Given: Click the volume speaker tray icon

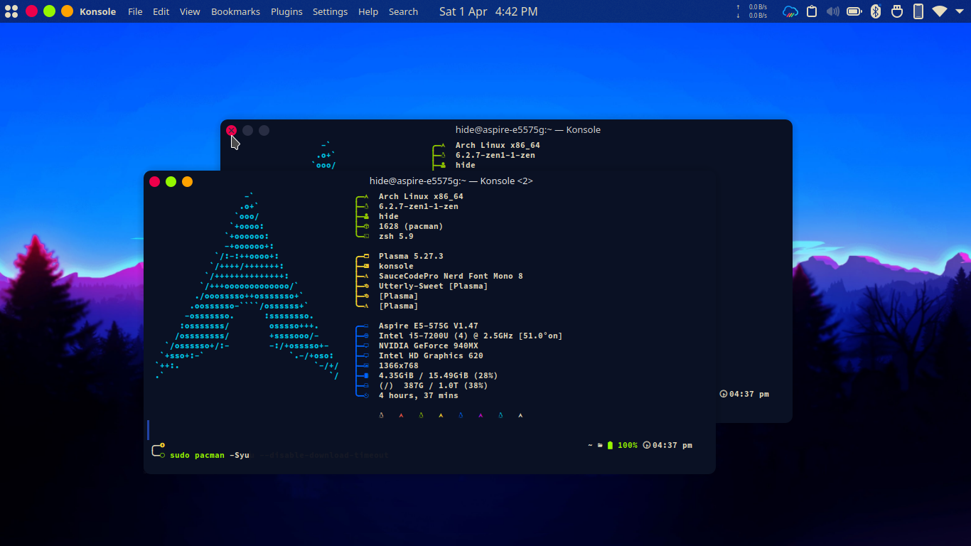Looking at the screenshot, I should tap(833, 11).
